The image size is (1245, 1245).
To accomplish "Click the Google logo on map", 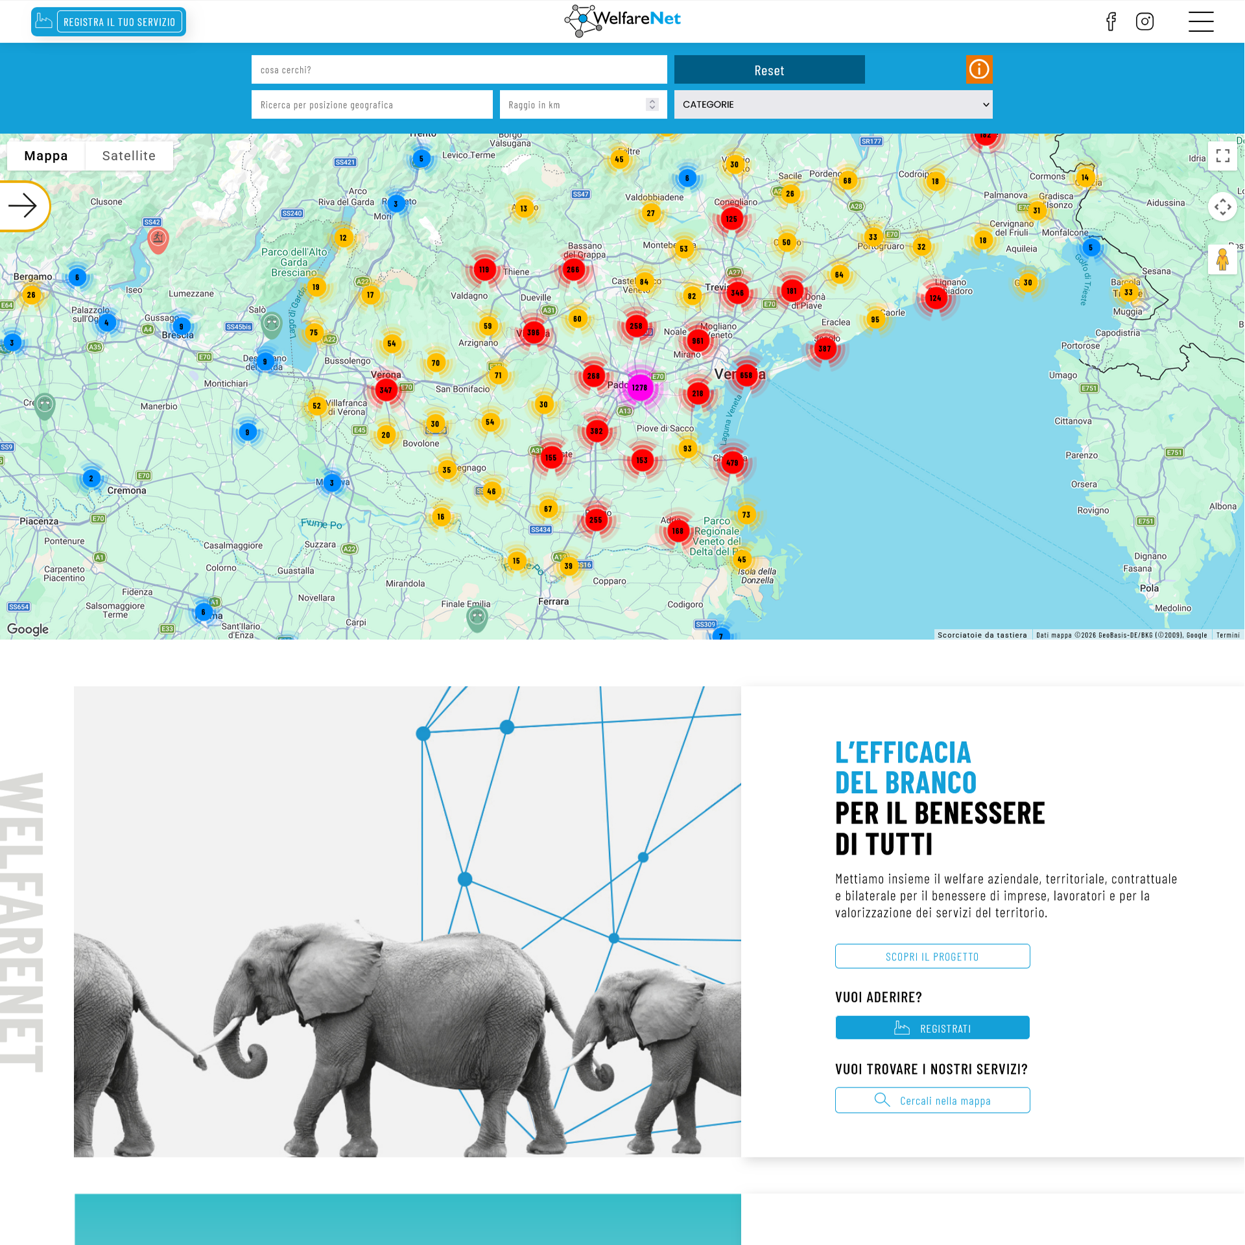I will tap(28, 629).
